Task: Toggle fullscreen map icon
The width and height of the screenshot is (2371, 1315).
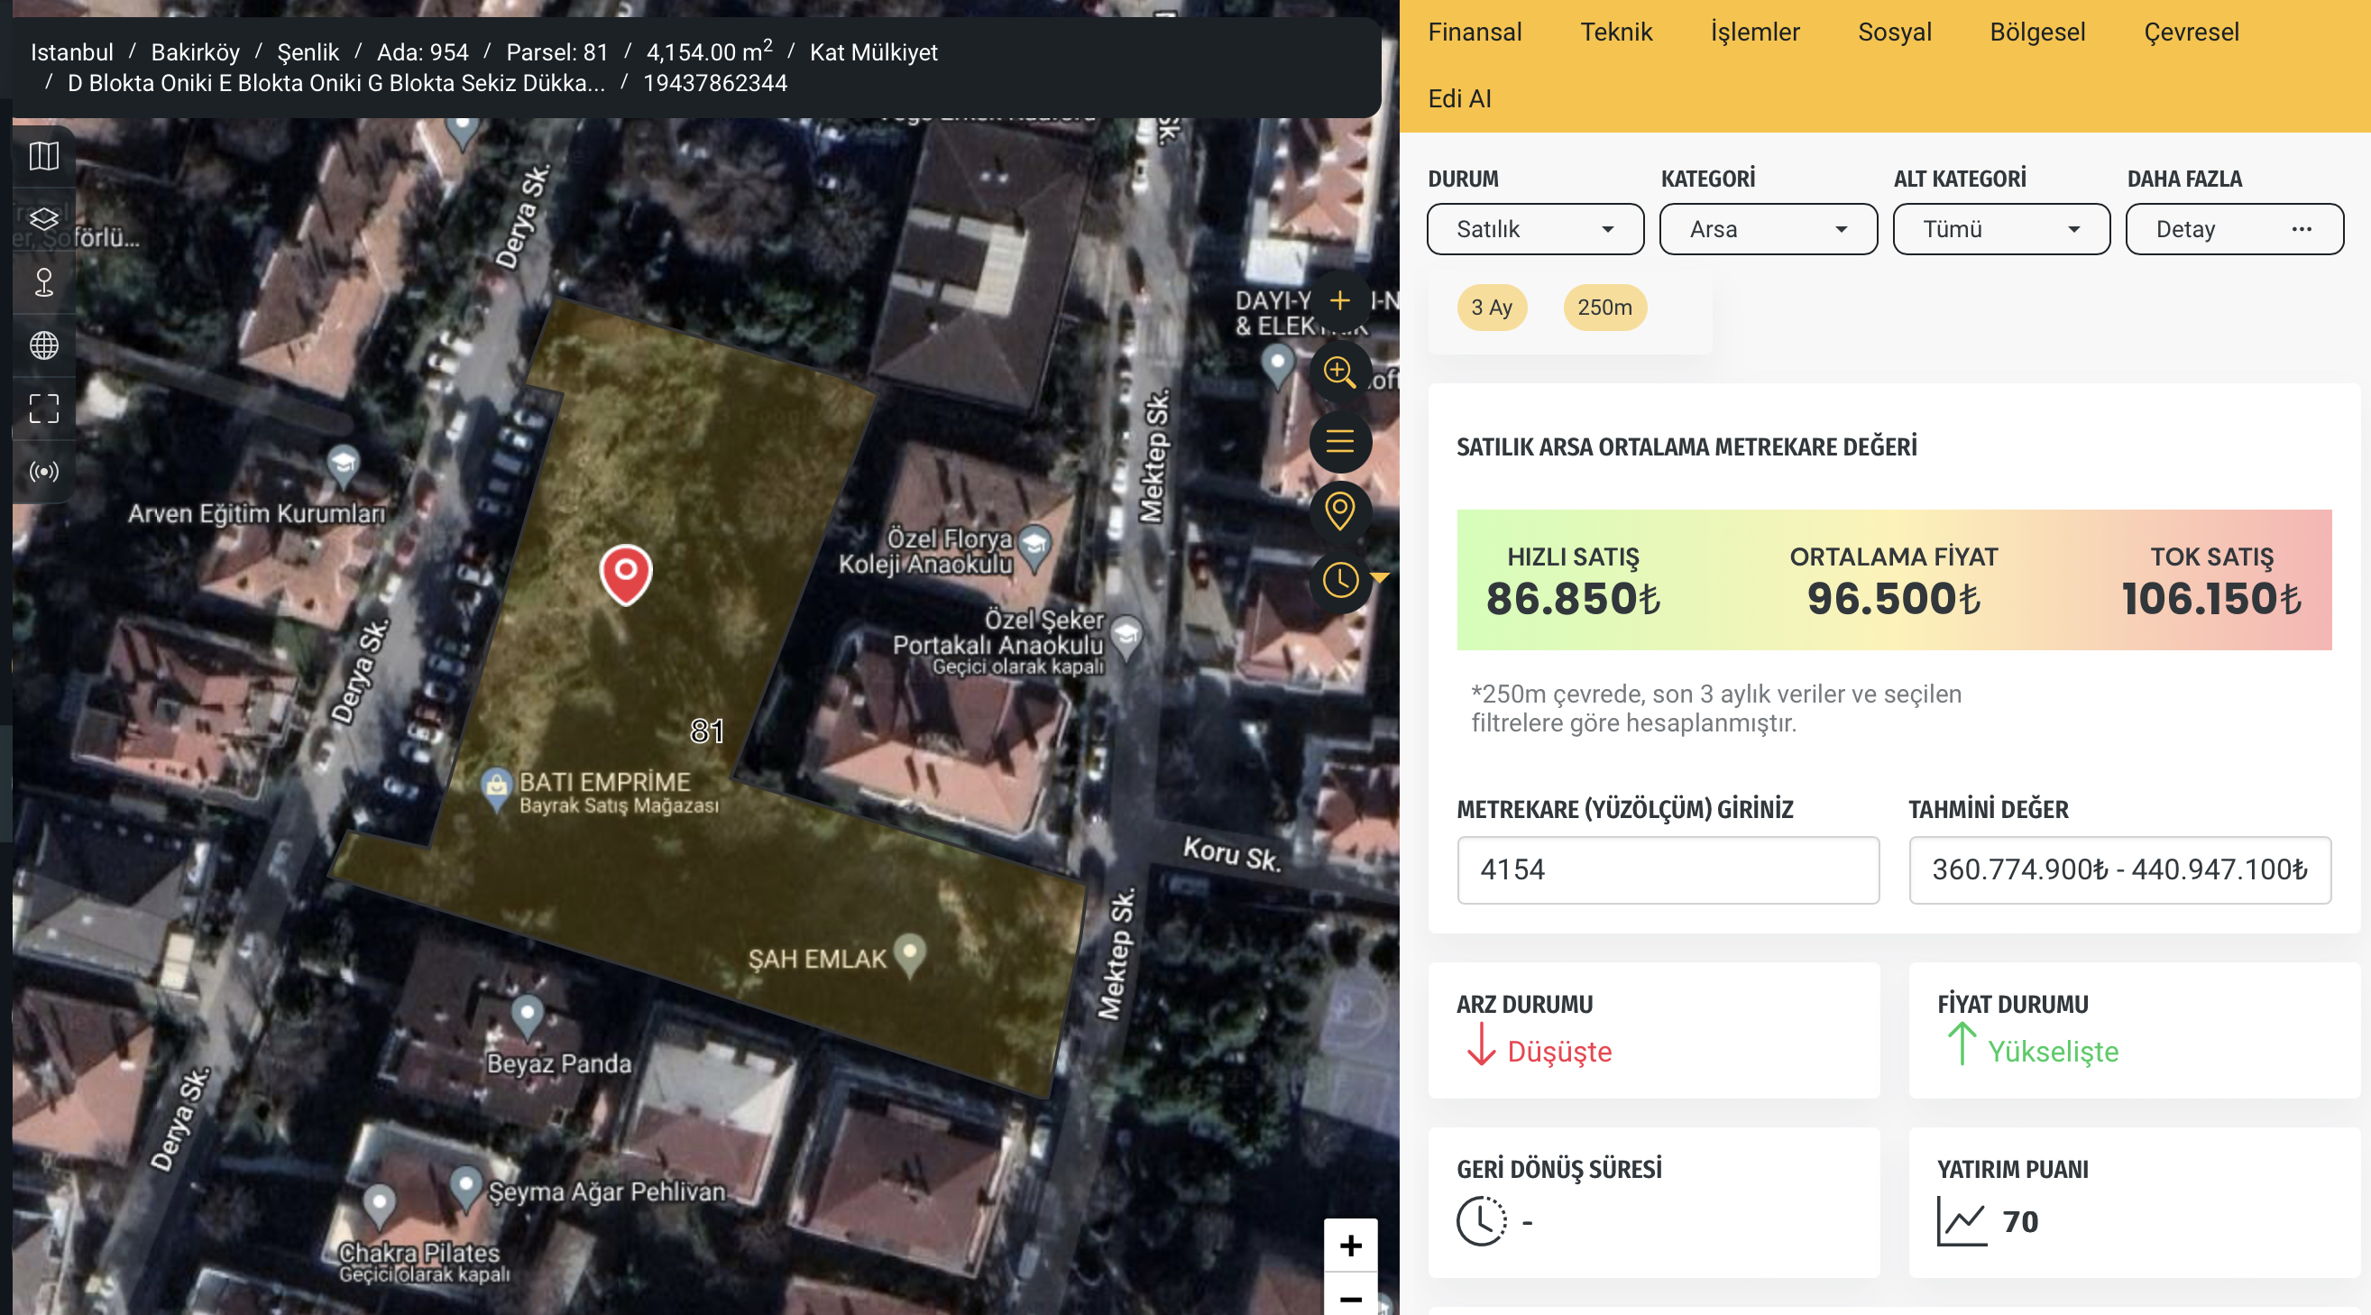Action: pos(43,409)
